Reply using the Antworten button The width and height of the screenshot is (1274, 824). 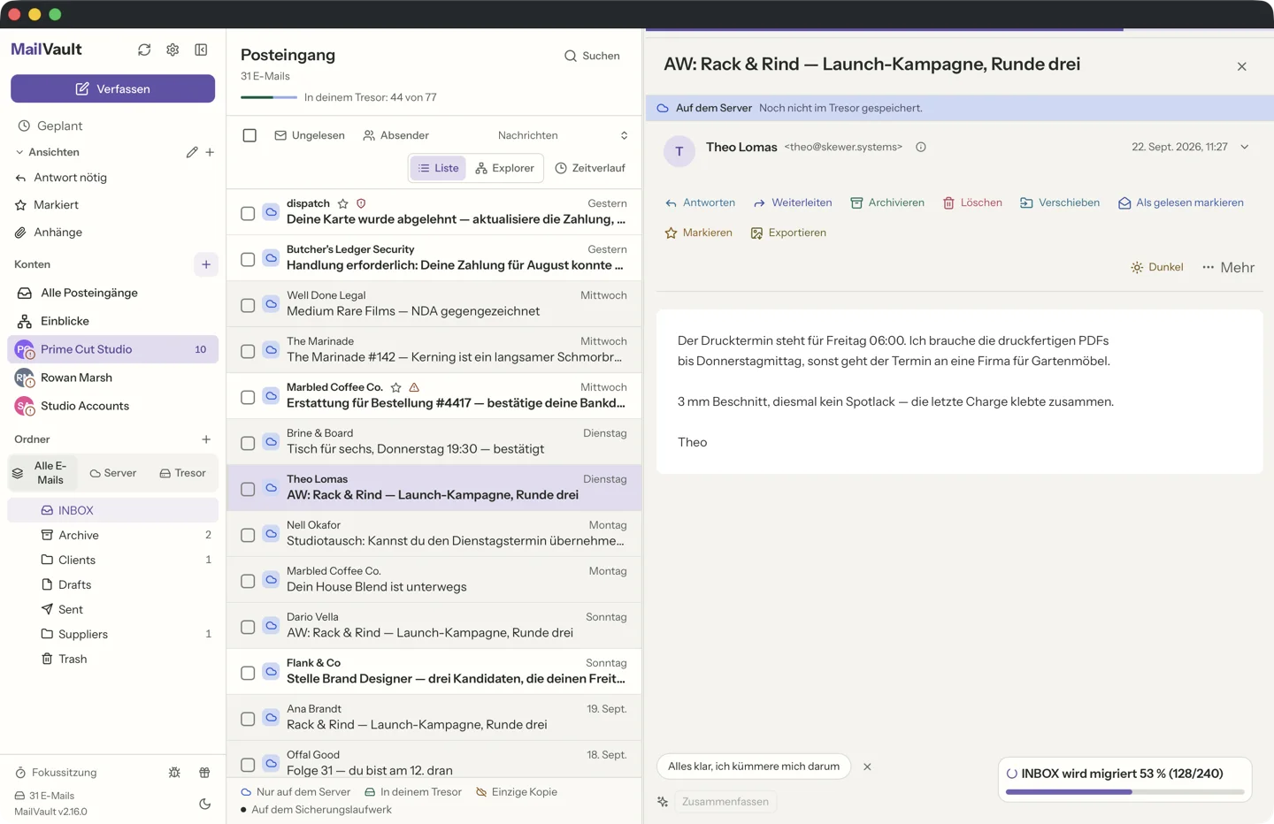700,202
